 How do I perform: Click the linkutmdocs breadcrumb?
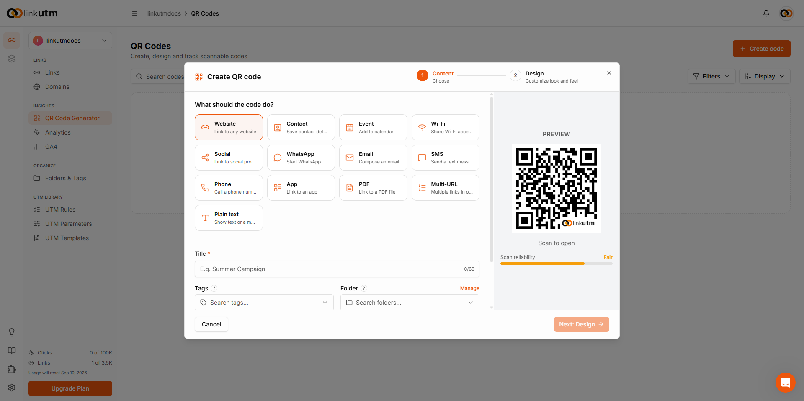(164, 13)
